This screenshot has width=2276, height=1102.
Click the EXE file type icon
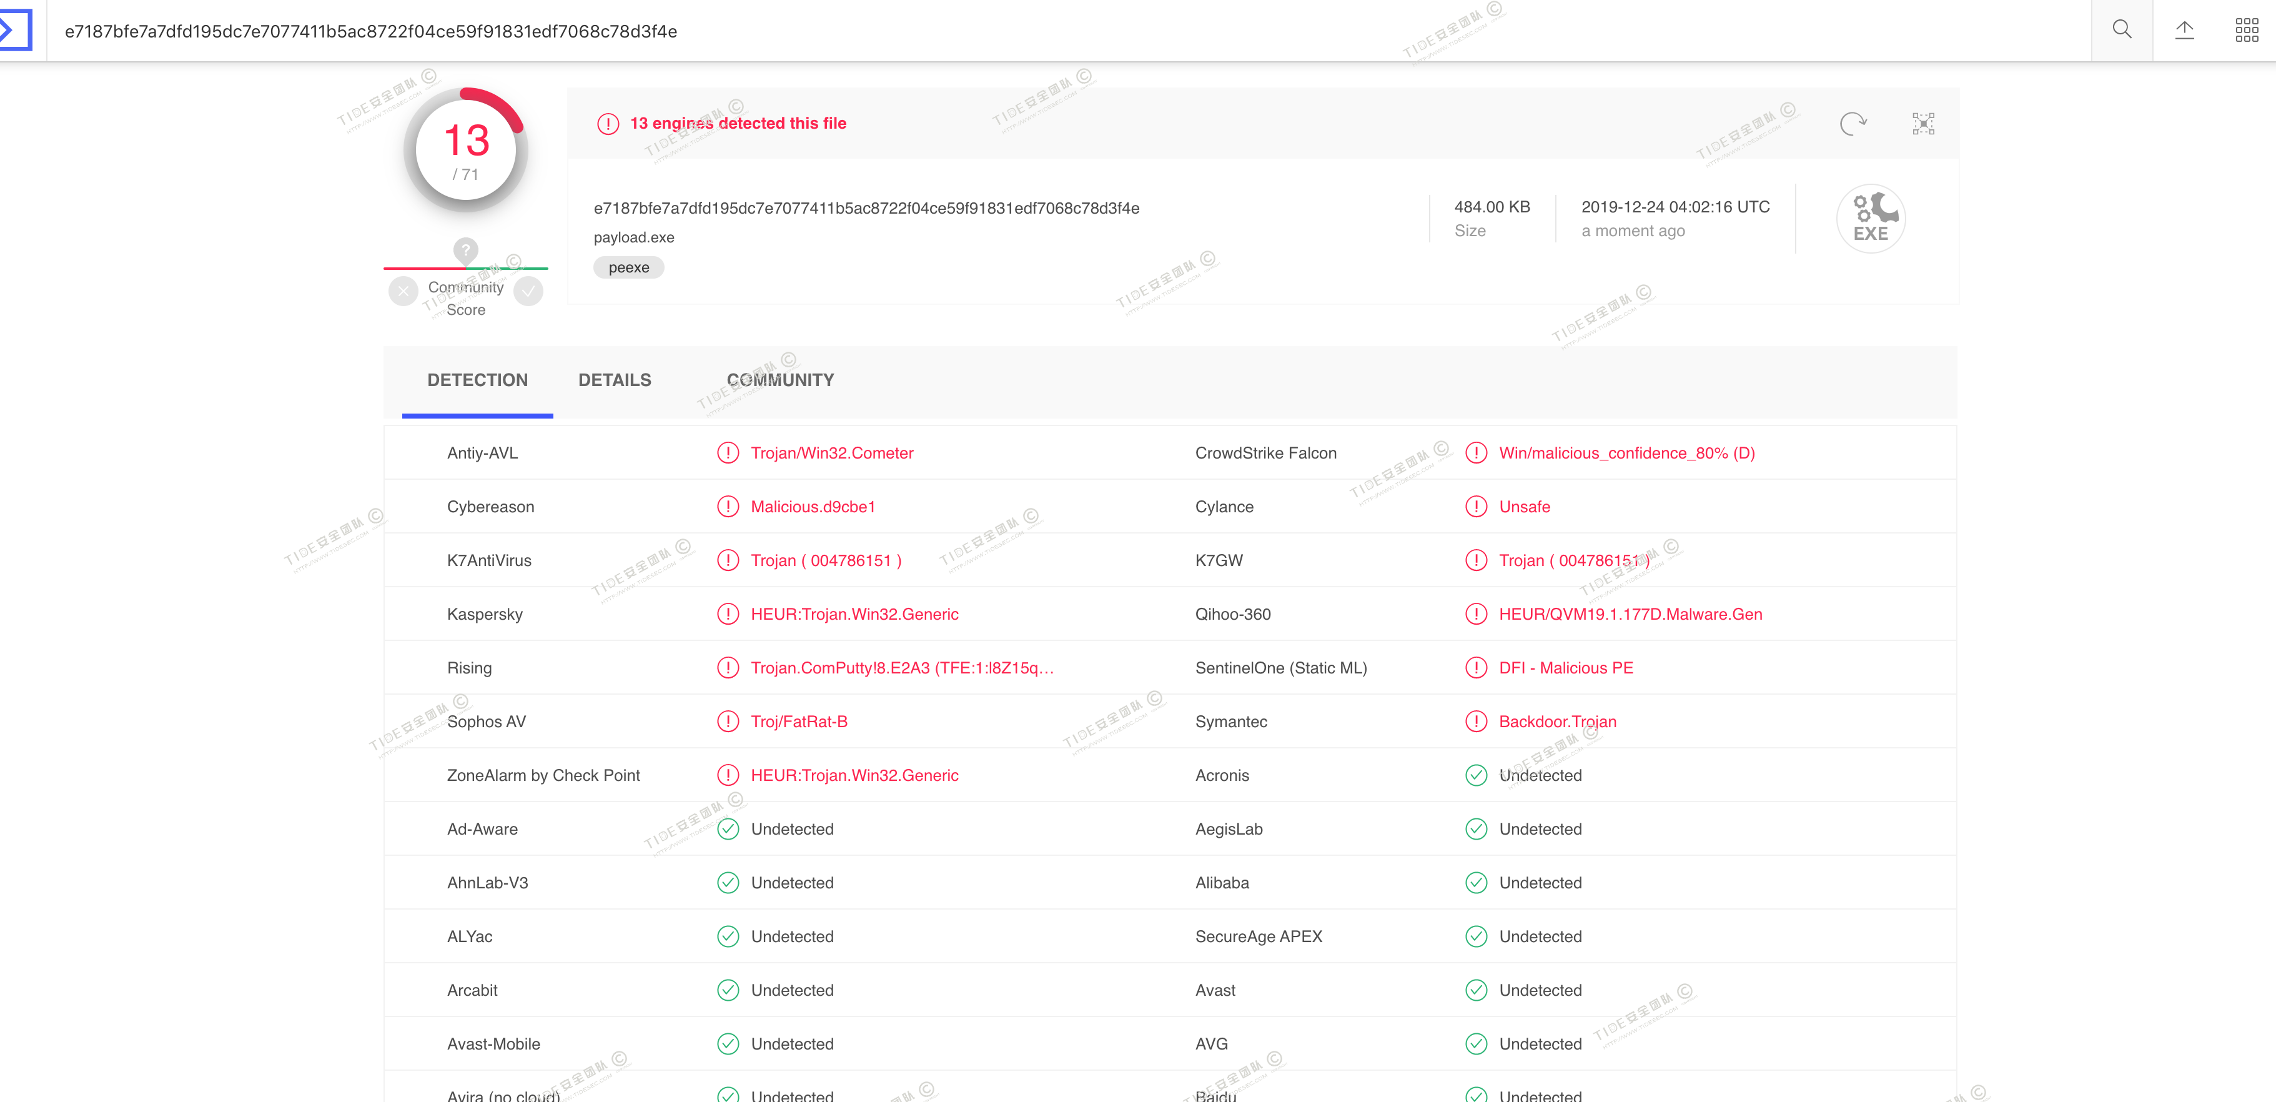(x=1871, y=218)
